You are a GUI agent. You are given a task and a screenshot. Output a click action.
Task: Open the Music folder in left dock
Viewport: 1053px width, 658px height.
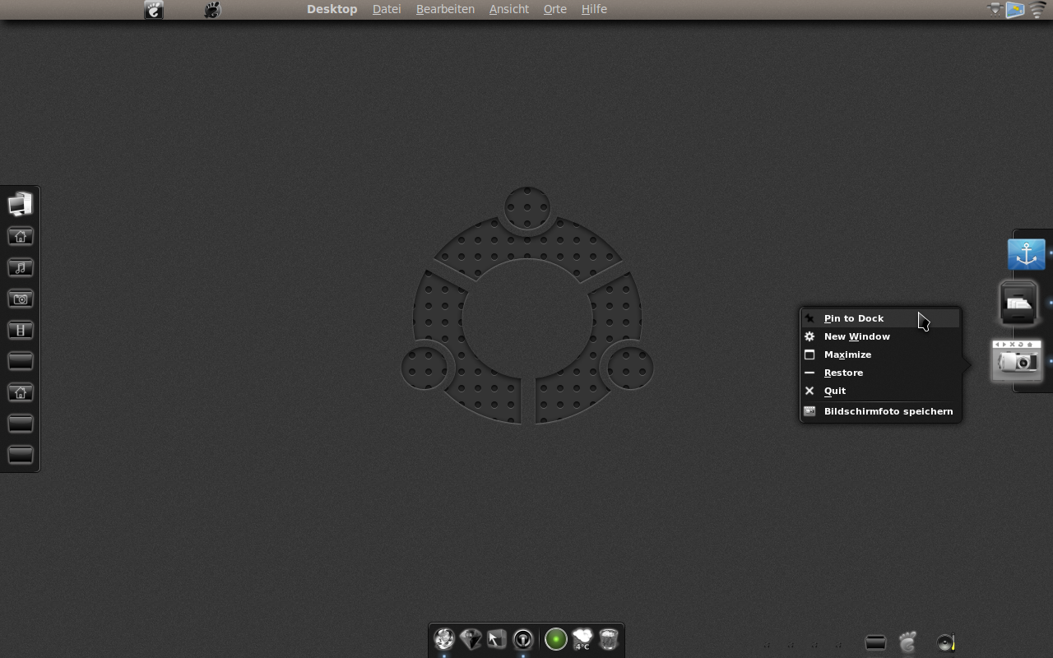21,268
